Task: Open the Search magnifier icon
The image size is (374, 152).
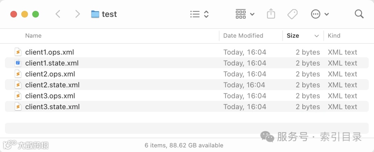Action: 359,14
